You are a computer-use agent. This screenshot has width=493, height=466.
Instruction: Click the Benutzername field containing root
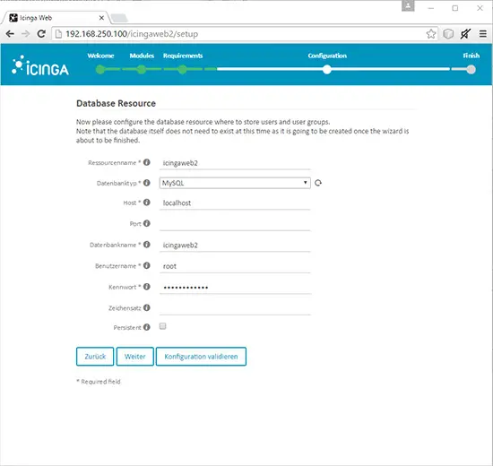pyautogui.click(x=235, y=266)
